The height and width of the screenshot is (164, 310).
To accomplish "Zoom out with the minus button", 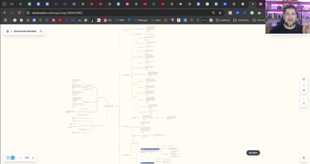I will [x=21, y=158].
